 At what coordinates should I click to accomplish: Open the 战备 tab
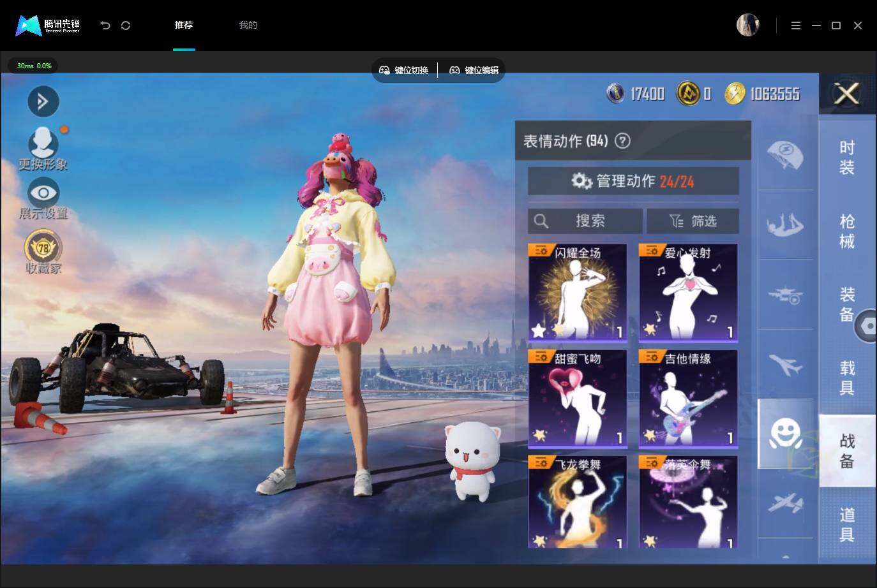pos(847,451)
